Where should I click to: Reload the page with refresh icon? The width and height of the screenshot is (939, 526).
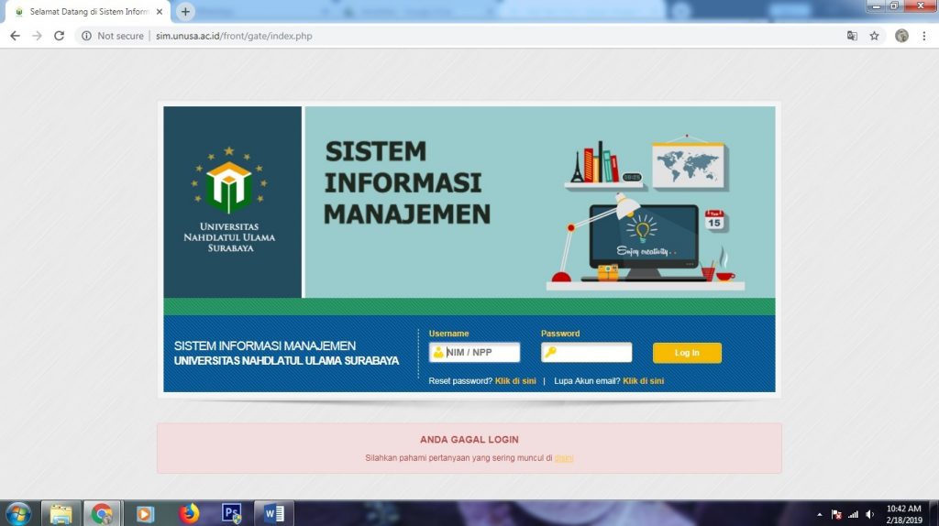click(x=59, y=36)
